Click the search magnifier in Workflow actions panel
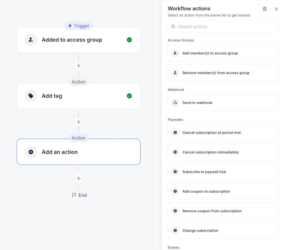Screen dimensions: 284x250 [173, 27]
